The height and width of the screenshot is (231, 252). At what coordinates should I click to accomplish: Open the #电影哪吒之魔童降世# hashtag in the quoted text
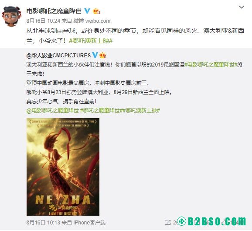pyautogui.click(x=211, y=65)
